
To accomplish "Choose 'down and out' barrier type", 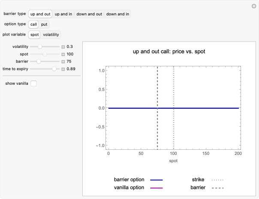I will click(89, 14).
